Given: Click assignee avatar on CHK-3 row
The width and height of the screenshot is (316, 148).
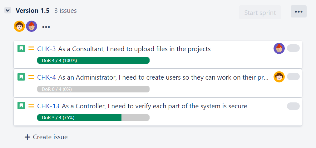Looking at the screenshot, I should tap(279, 48).
